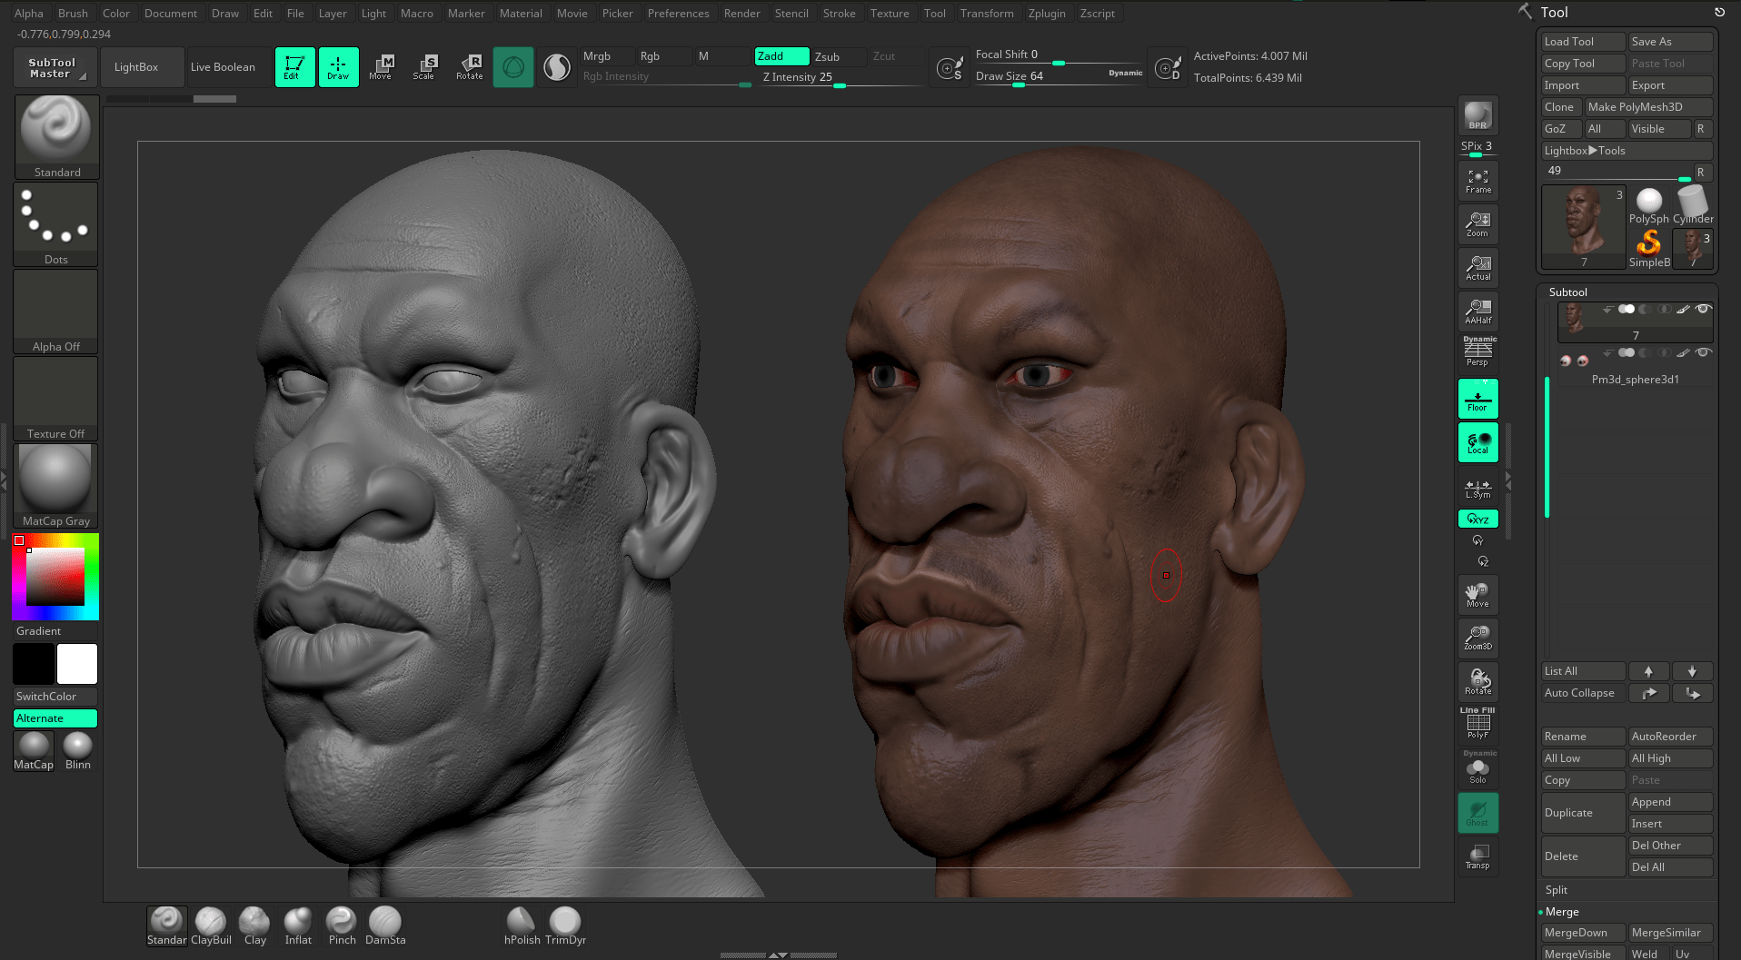Screen dimensions: 1741x960
Task: Select the Pinch brush
Action: coord(342,926)
